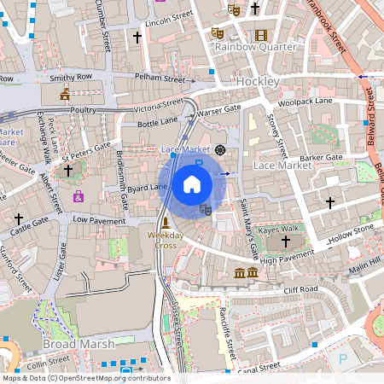Click the blue bus stop square after Pelham Street
This screenshot has height=384, width=384.
(212, 72)
